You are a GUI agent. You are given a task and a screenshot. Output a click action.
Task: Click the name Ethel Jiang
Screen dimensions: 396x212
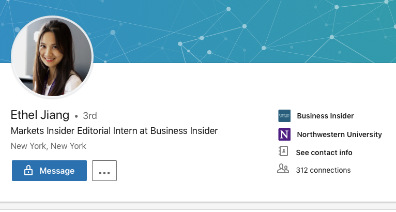40,115
